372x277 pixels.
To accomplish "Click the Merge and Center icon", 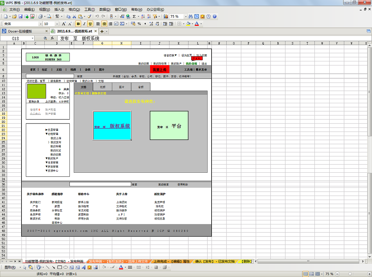I will [122, 24].
